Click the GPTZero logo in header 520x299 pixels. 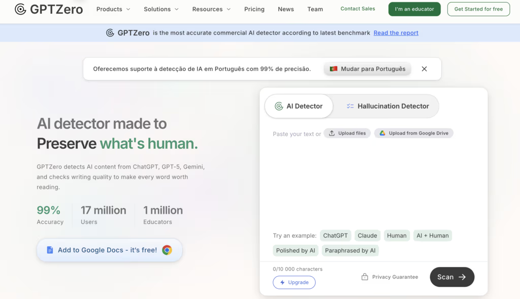[49, 9]
